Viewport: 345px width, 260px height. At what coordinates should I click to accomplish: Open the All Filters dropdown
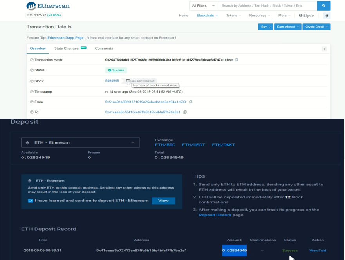pos(204,6)
